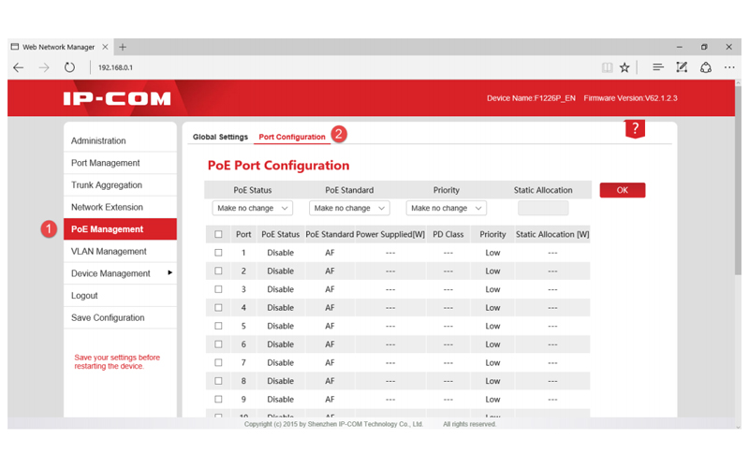This screenshot has height=468, width=749.
Task: Click Low priority in port 3 row
Action: 493,289
